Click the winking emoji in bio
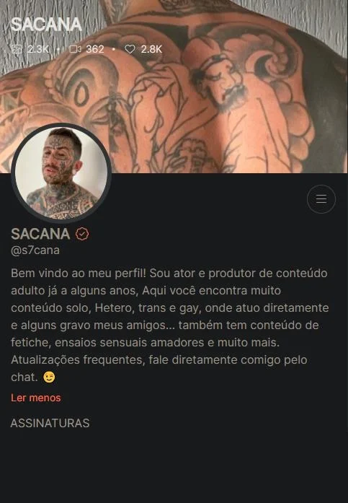Image resolution: width=348 pixels, height=503 pixels. (49, 377)
